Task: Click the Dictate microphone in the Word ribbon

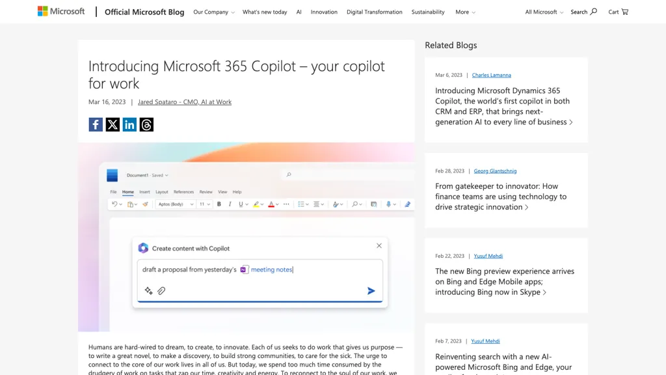Action: pyautogui.click(x=389, y=203)
